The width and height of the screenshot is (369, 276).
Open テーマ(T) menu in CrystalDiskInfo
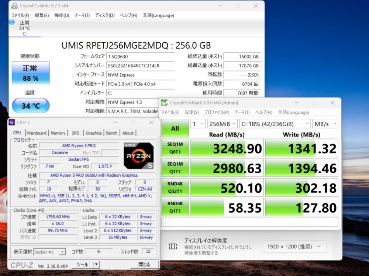pyautogui.click(x=82, y=15)
